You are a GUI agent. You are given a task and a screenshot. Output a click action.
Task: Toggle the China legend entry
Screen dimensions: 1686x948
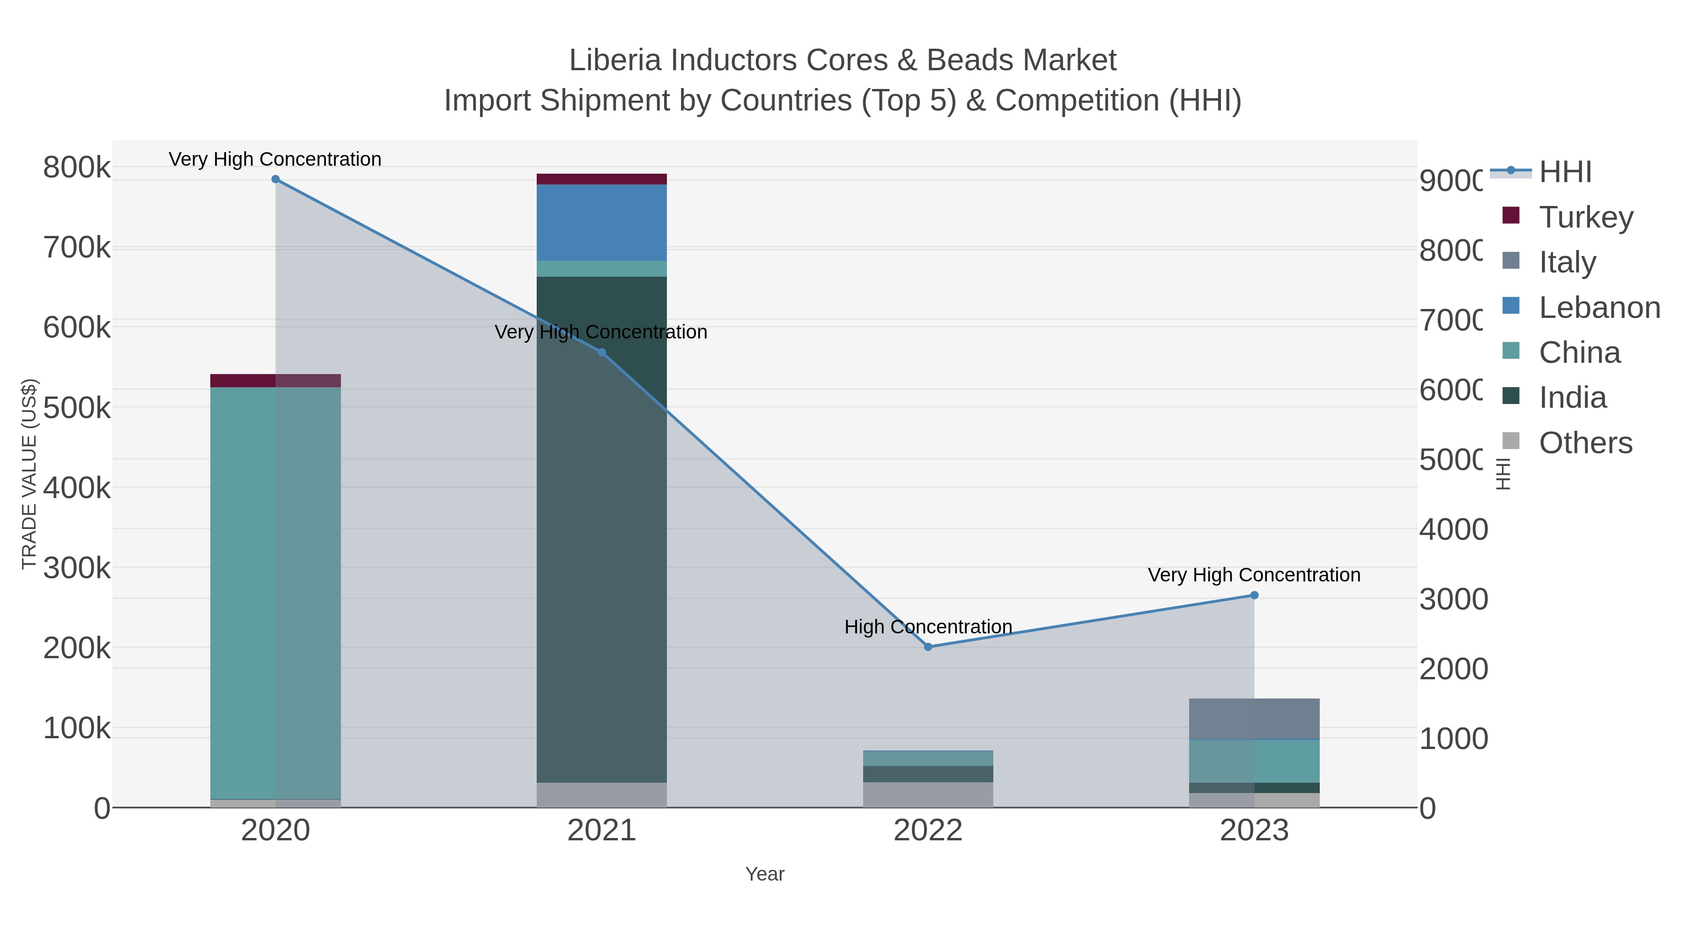pos(1561,352)
